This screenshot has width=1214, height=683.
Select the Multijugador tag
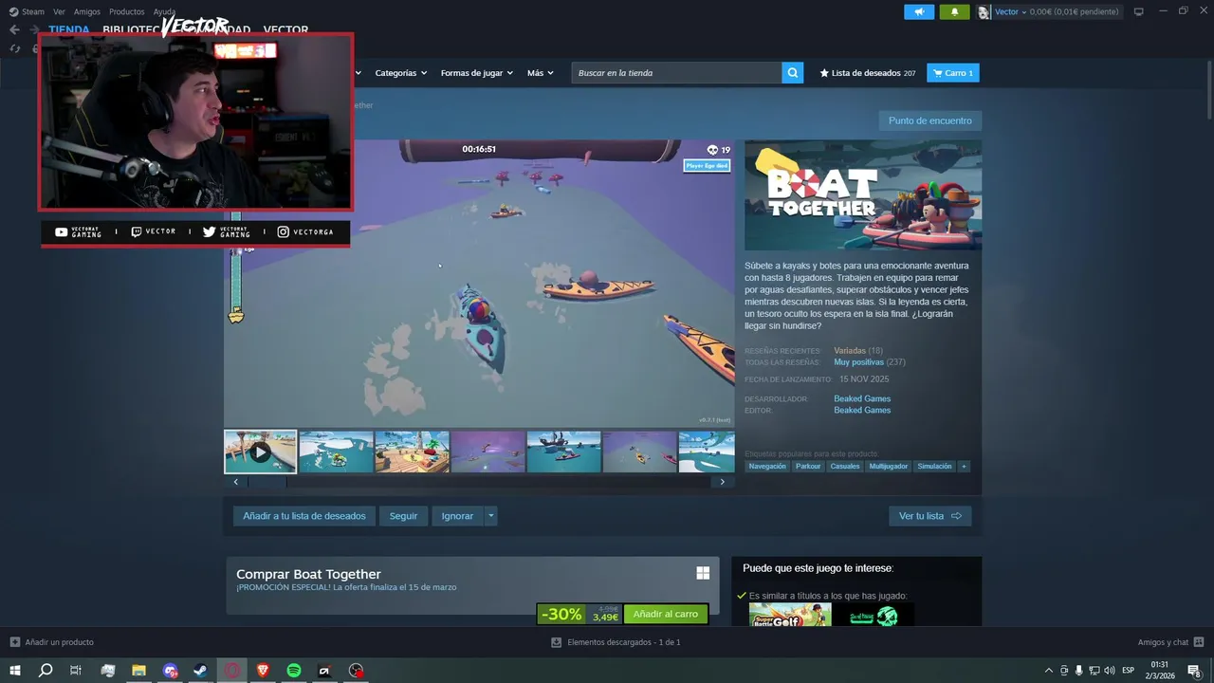point(889,466)
